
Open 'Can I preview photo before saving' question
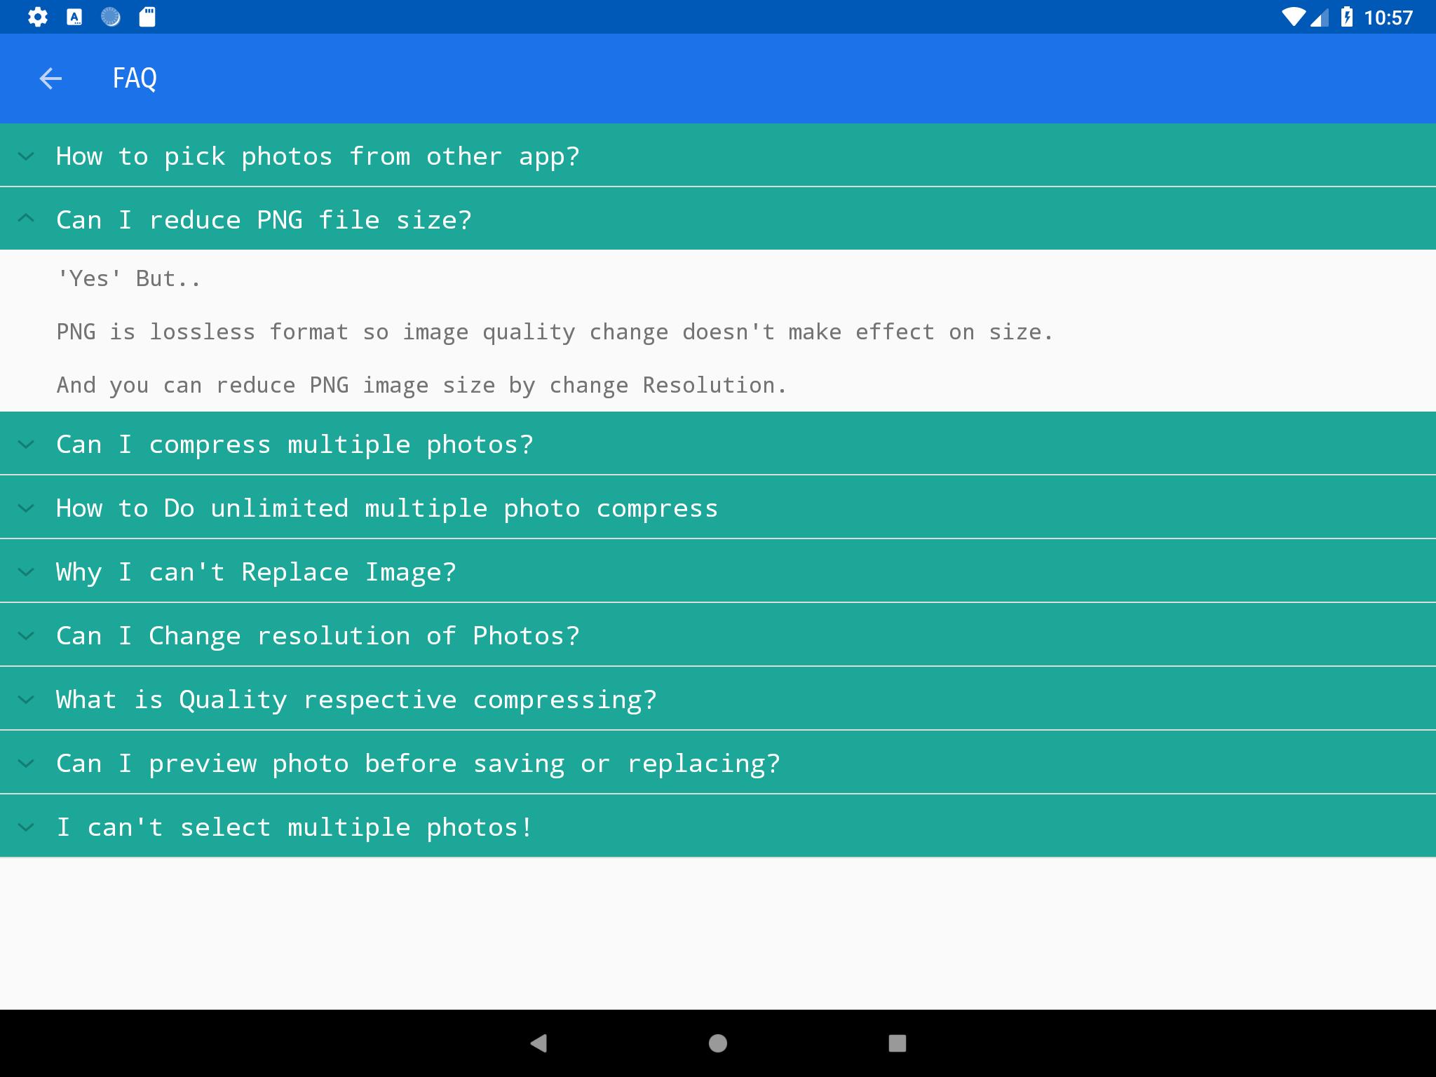point(418,763)
